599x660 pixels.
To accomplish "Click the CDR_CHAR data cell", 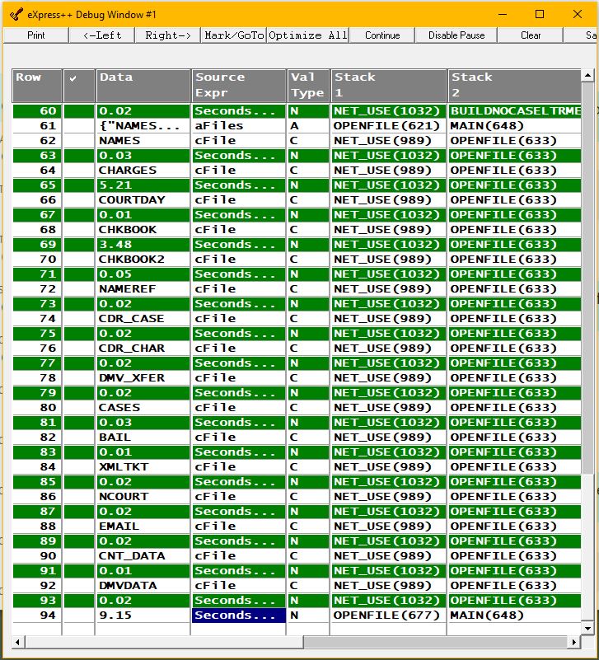I will click(x=143, y=349).
